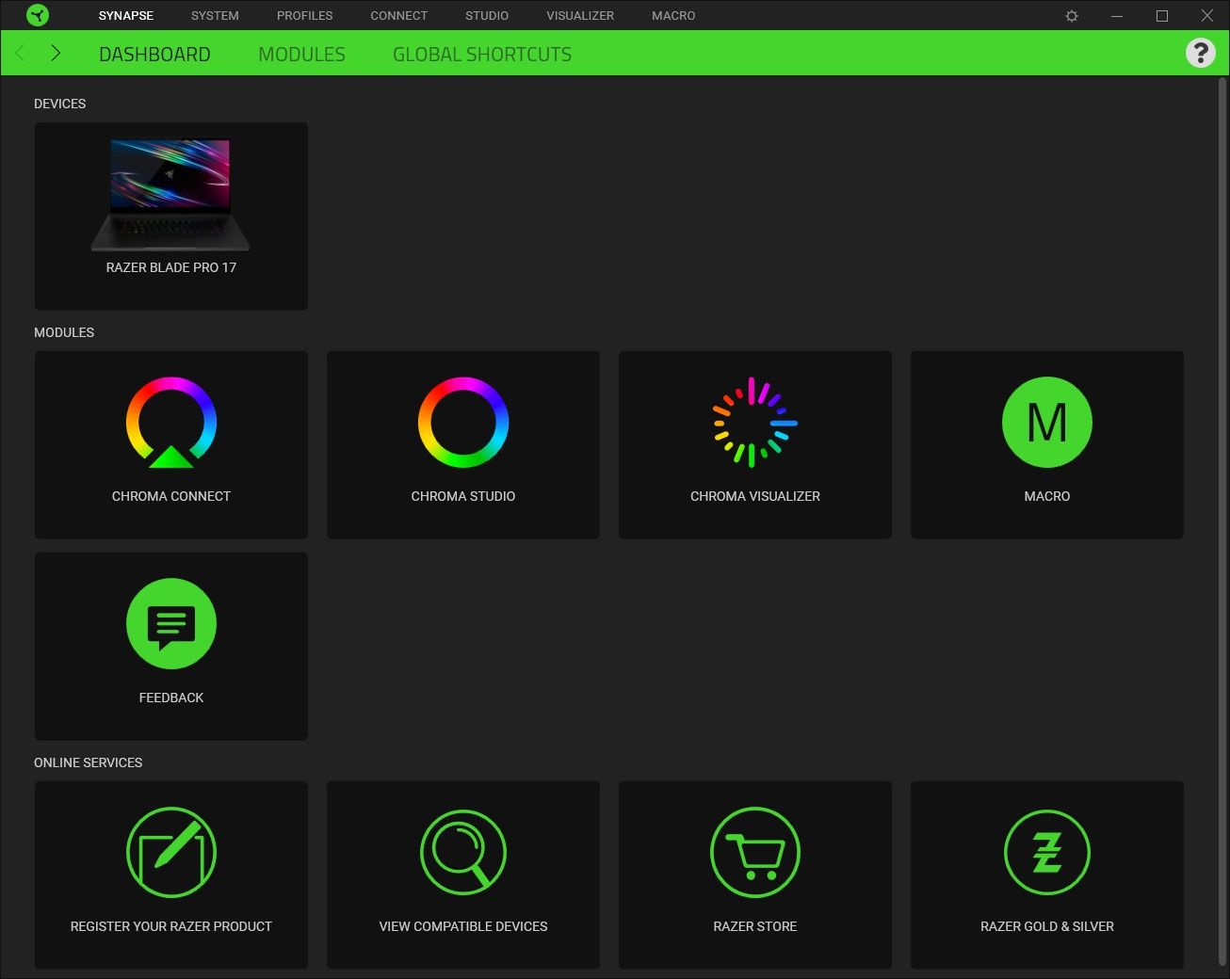The width and height of the screenshot is (1230, 979).
Task: Open the Chroma Visualizer icon
Action: pos(755,422)
